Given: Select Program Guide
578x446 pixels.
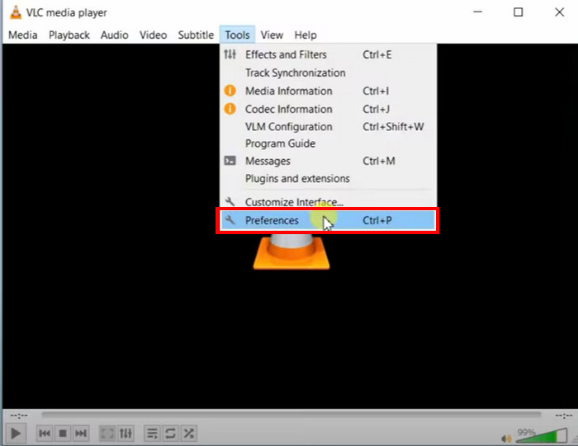Looking at the screenshot, I should [328, 143].
